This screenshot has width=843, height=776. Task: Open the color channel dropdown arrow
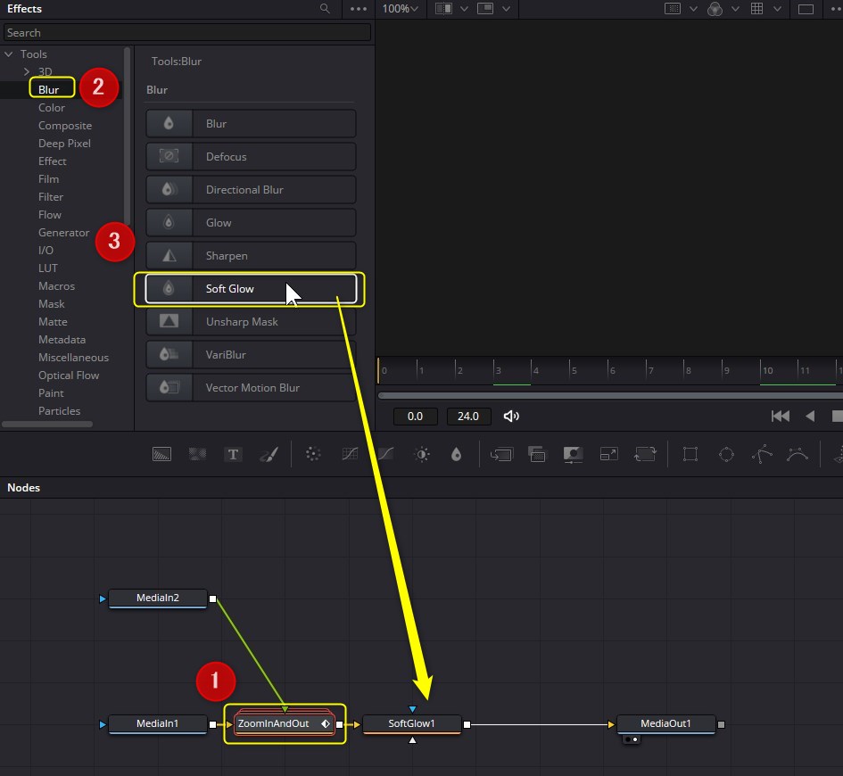(x=735, y=9)
